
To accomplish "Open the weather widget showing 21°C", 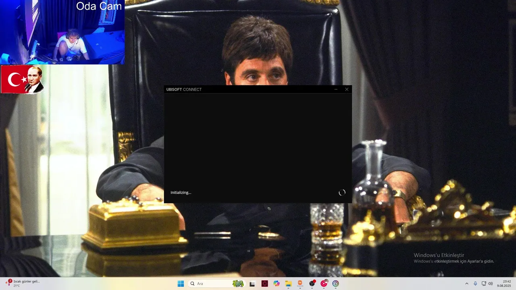I will pyautogui.click(x=23, y=283).
